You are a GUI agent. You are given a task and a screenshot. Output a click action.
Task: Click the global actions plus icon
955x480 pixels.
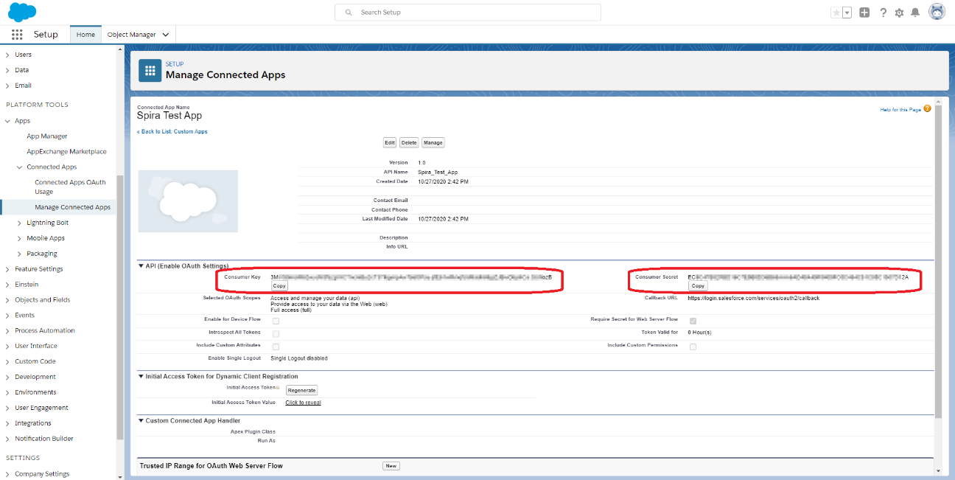864,13
